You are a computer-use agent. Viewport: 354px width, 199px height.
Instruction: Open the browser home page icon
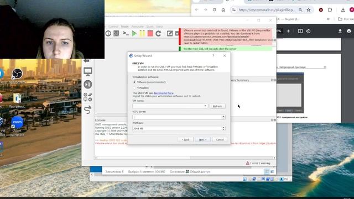click(x=223, y=10)
